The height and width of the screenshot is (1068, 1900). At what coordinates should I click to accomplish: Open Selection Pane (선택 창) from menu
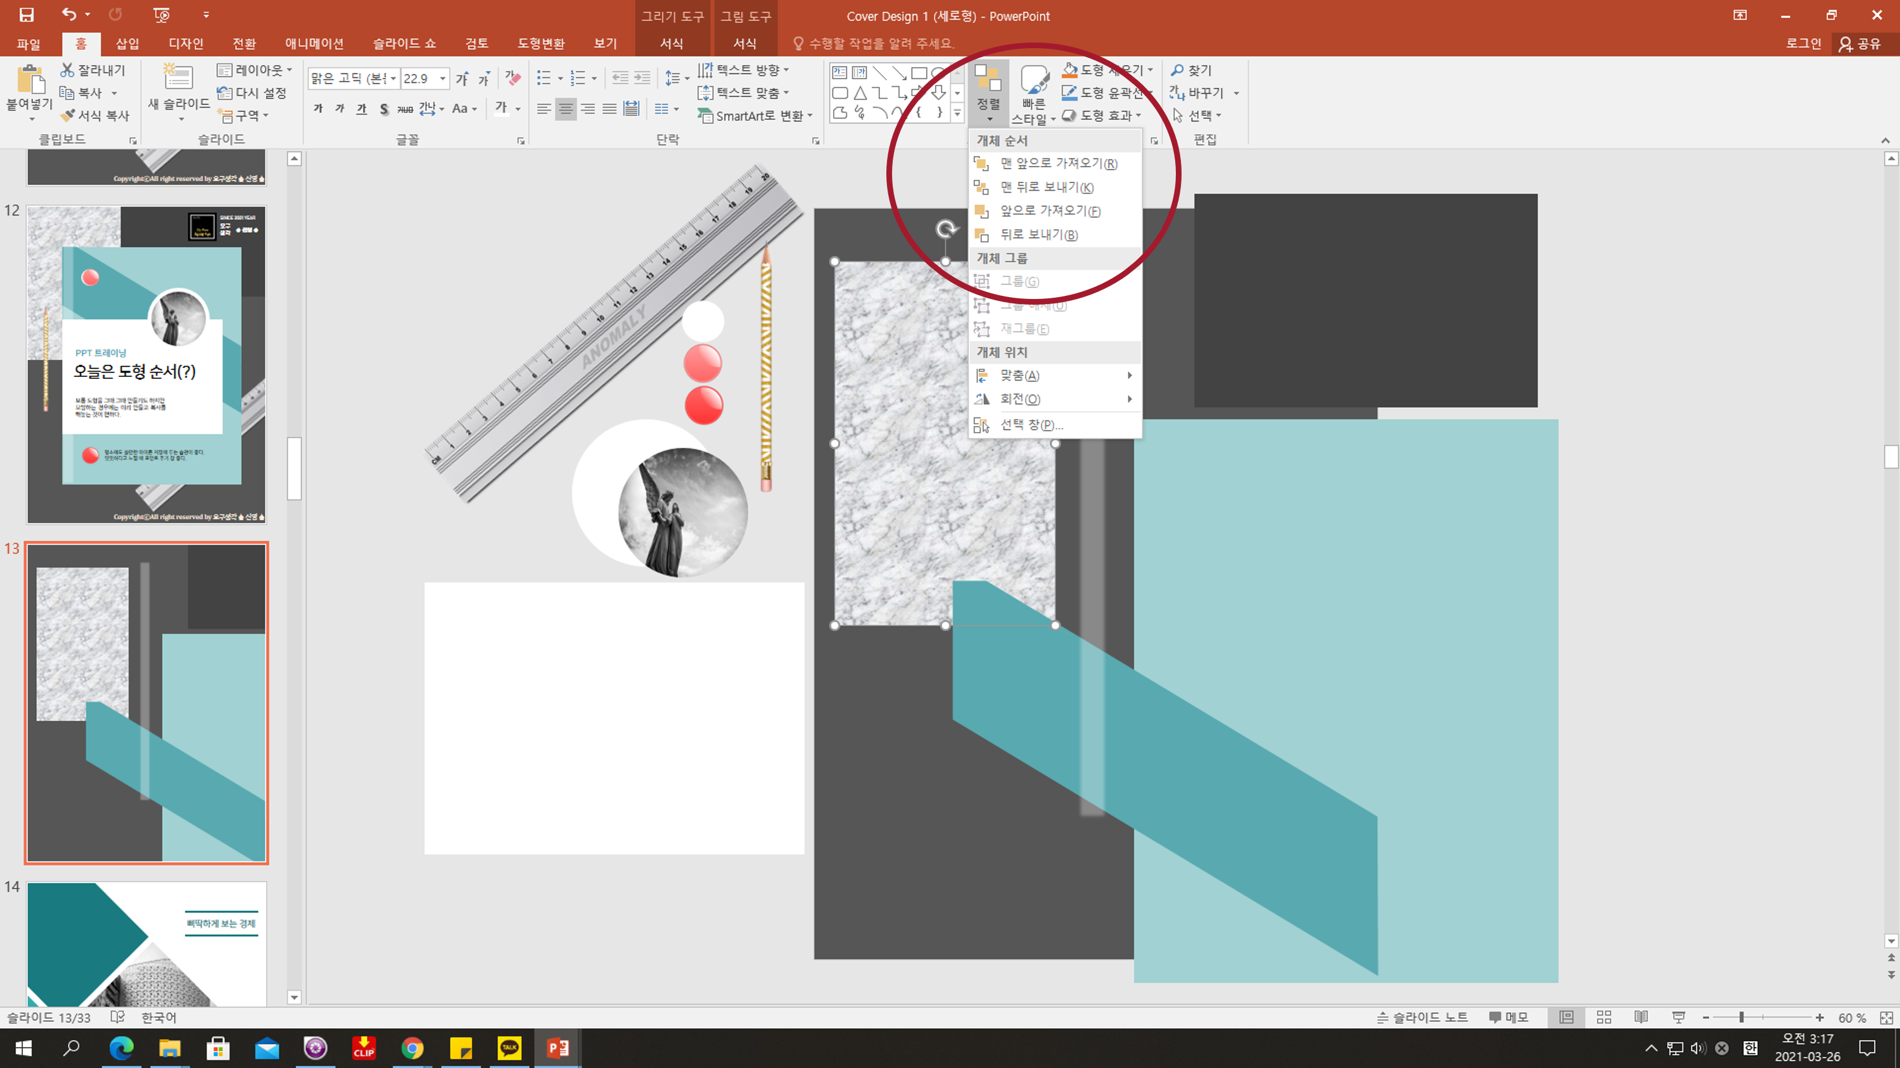pyautogui.click(x=1030, y=424)
